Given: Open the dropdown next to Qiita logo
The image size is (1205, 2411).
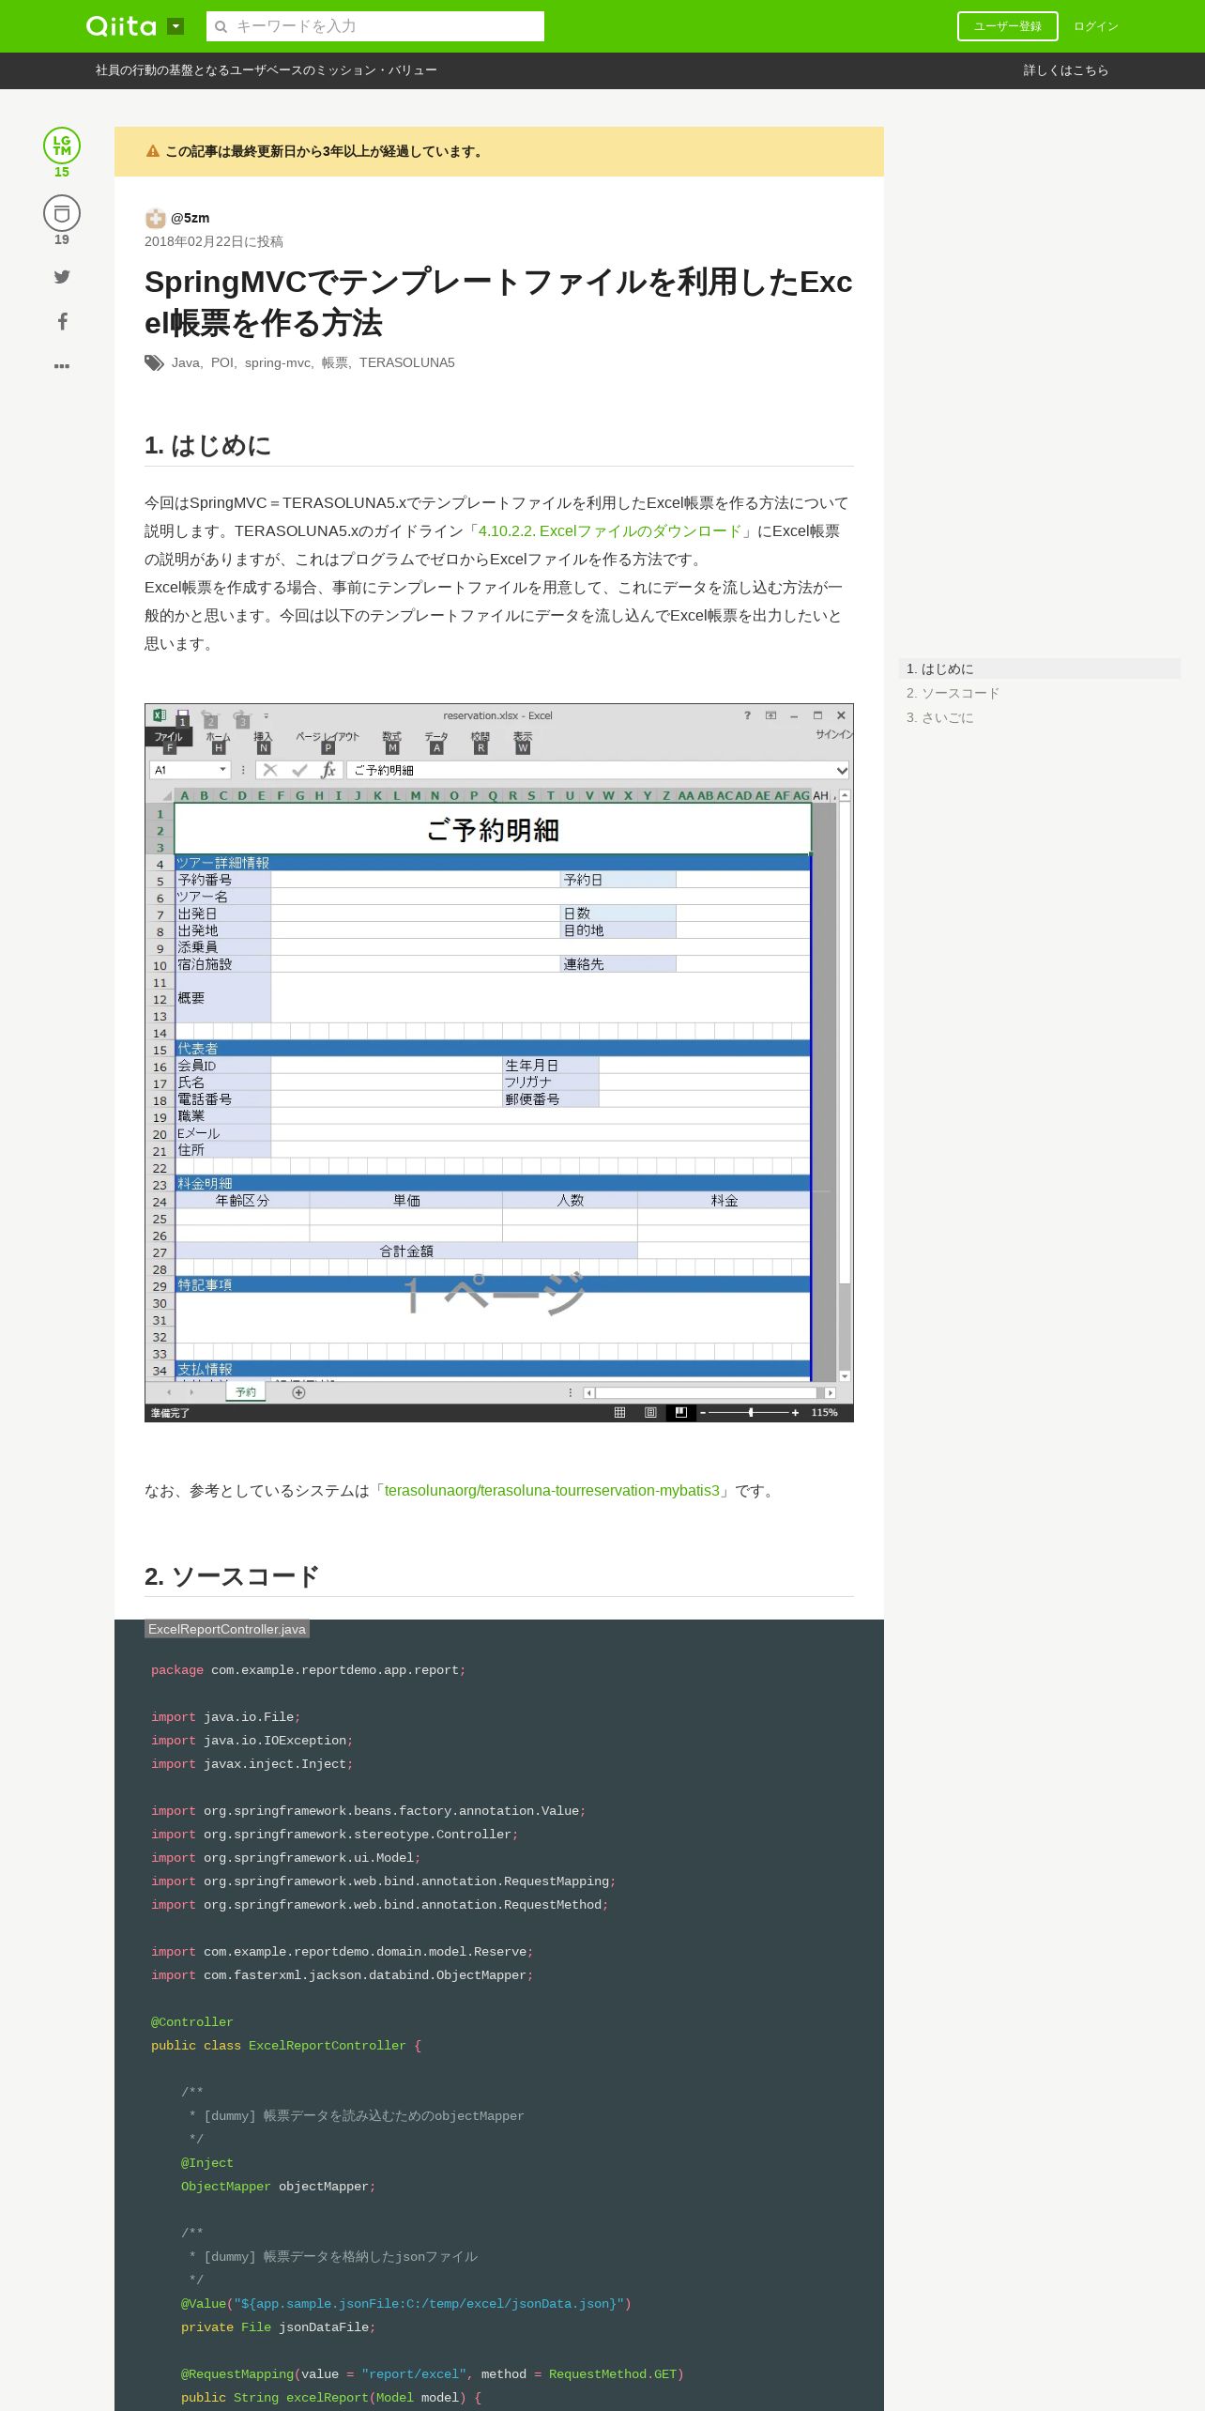Looking at the screenshot, I should click(175, 26).
